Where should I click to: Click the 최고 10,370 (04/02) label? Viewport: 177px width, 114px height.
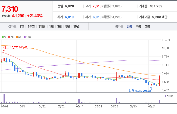[16, 47]
